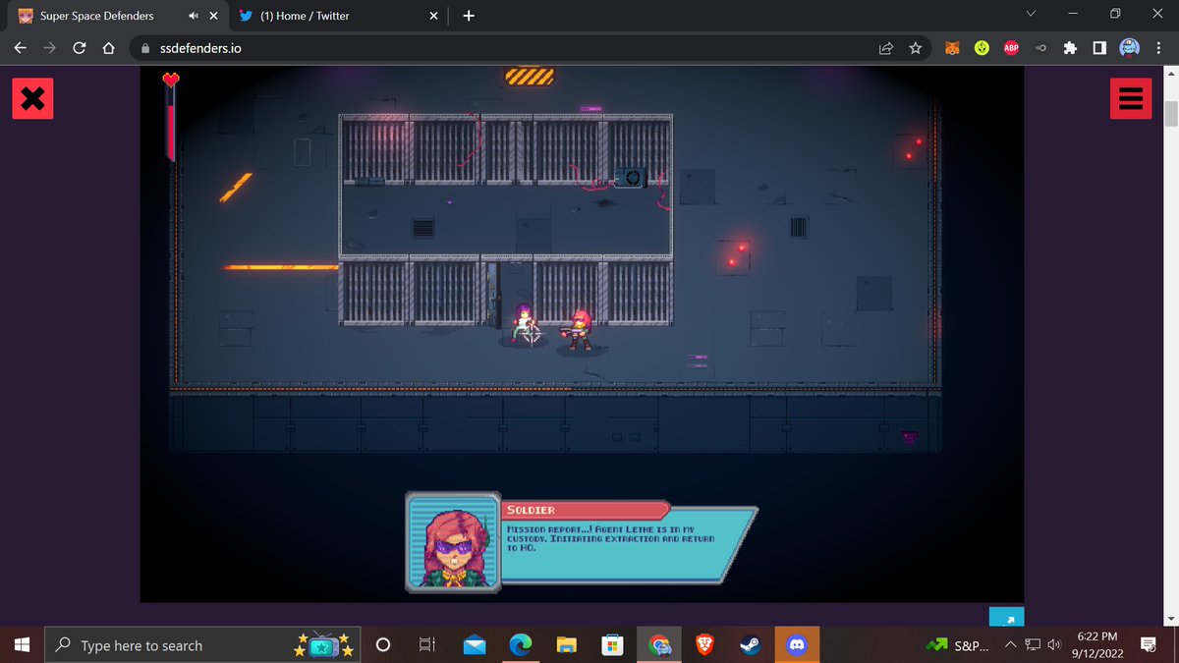Click the red heart health icon
The height and width of the screenshot is (663, 1179).
click(x=171, y=80)
